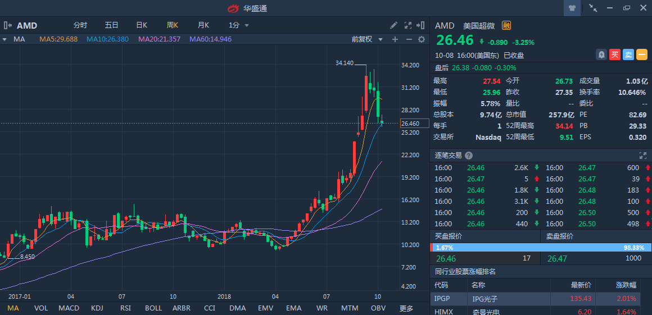Image resolution: width=652 pixels, height=315 pixels.
Task: Open the skin theme shirt icon
Action: click(572, 8)
